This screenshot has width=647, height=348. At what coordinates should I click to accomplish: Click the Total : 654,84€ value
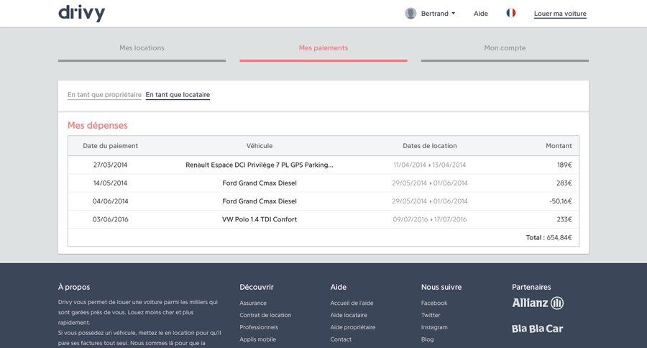pyautogui.click(x=549, y=237)
